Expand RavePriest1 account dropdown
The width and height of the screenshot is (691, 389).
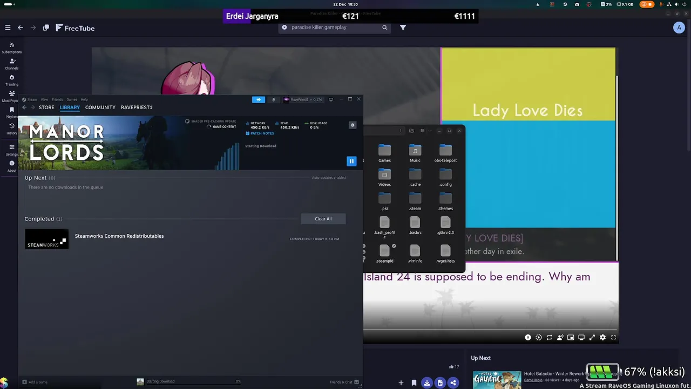pyautogui.click(x=303, y=99)
